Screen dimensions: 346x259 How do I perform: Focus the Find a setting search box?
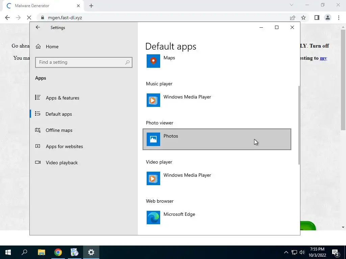coord(84,62)
